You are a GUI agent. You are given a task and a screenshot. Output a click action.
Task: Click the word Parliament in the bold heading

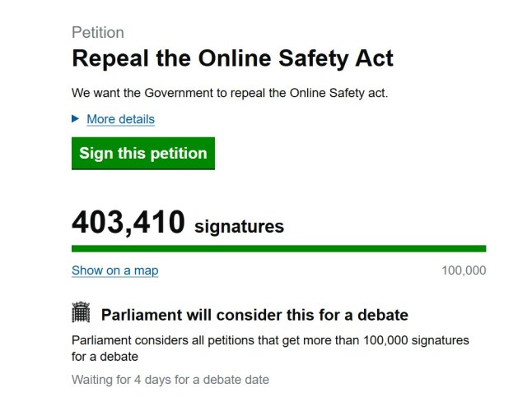(x=142, y=315)
